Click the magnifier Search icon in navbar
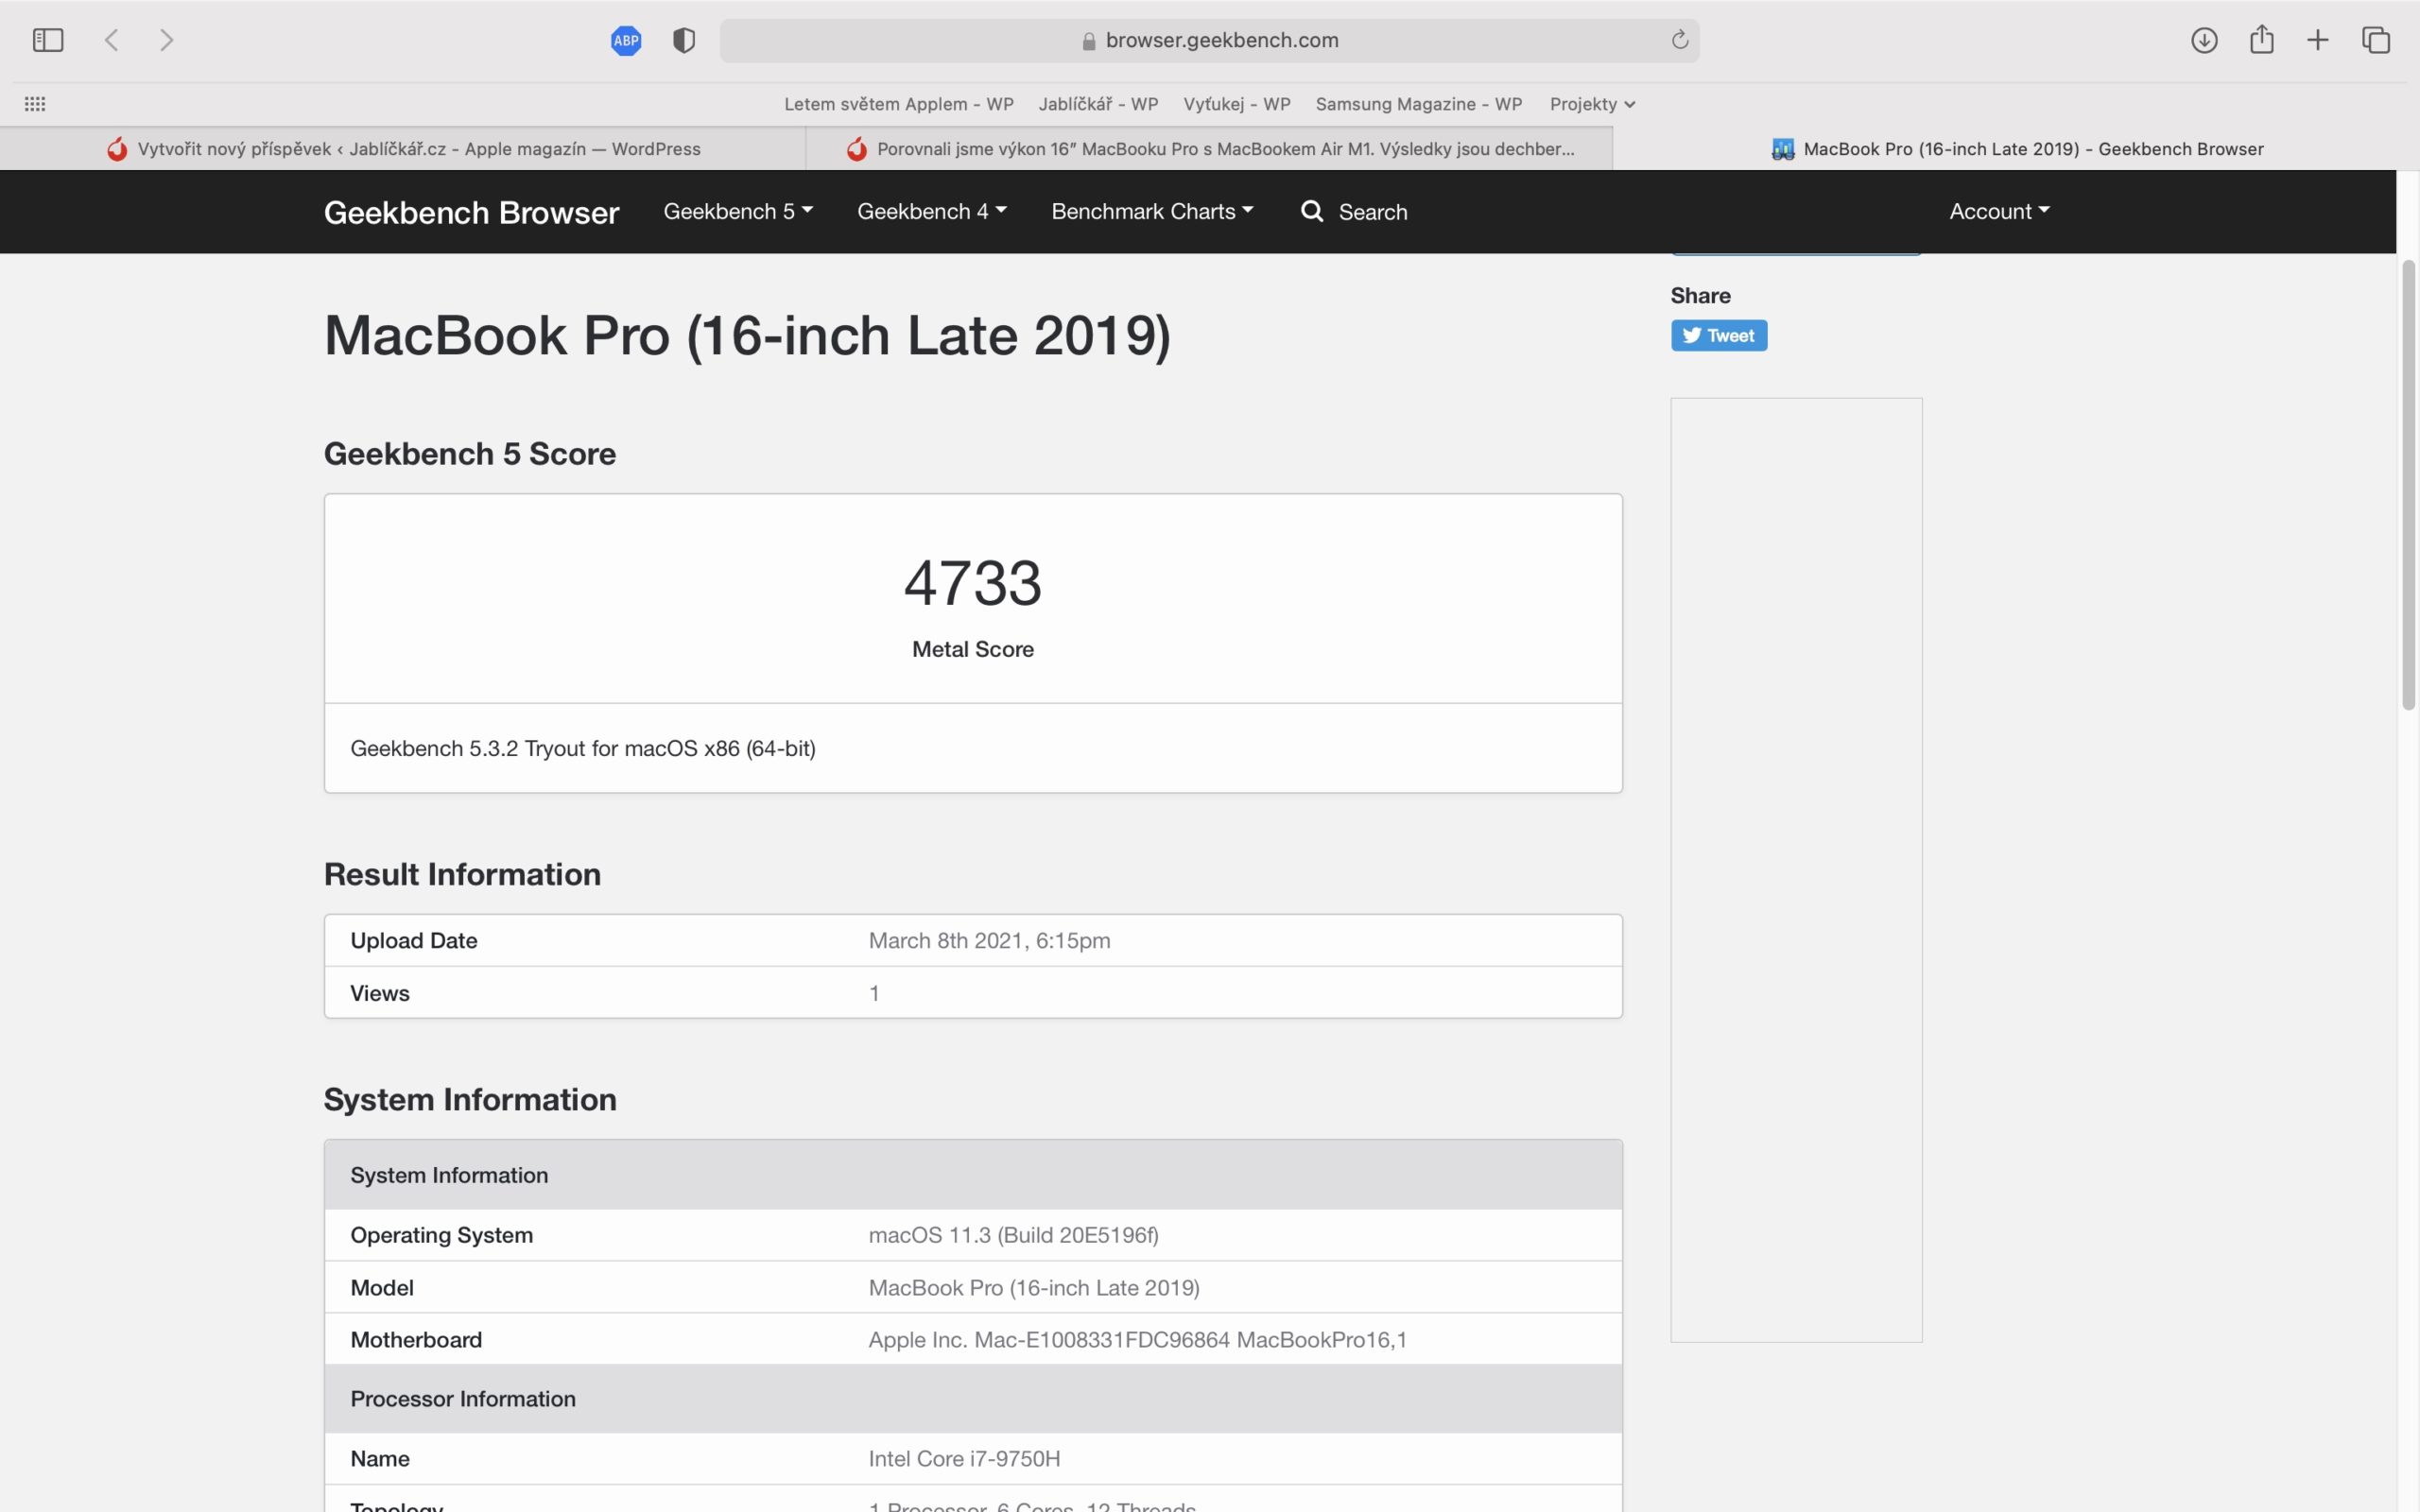 [1312, 211]
